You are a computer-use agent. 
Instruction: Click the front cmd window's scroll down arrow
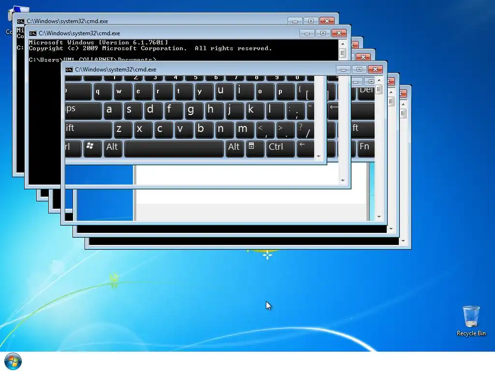tap(379, 217)
